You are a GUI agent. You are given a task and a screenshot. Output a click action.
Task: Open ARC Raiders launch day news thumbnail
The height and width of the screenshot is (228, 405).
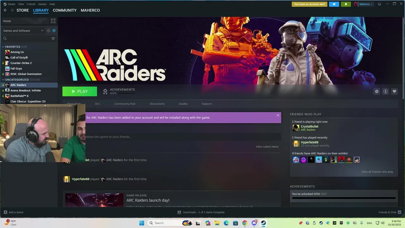pyautogui.click(x=94, y=200)
